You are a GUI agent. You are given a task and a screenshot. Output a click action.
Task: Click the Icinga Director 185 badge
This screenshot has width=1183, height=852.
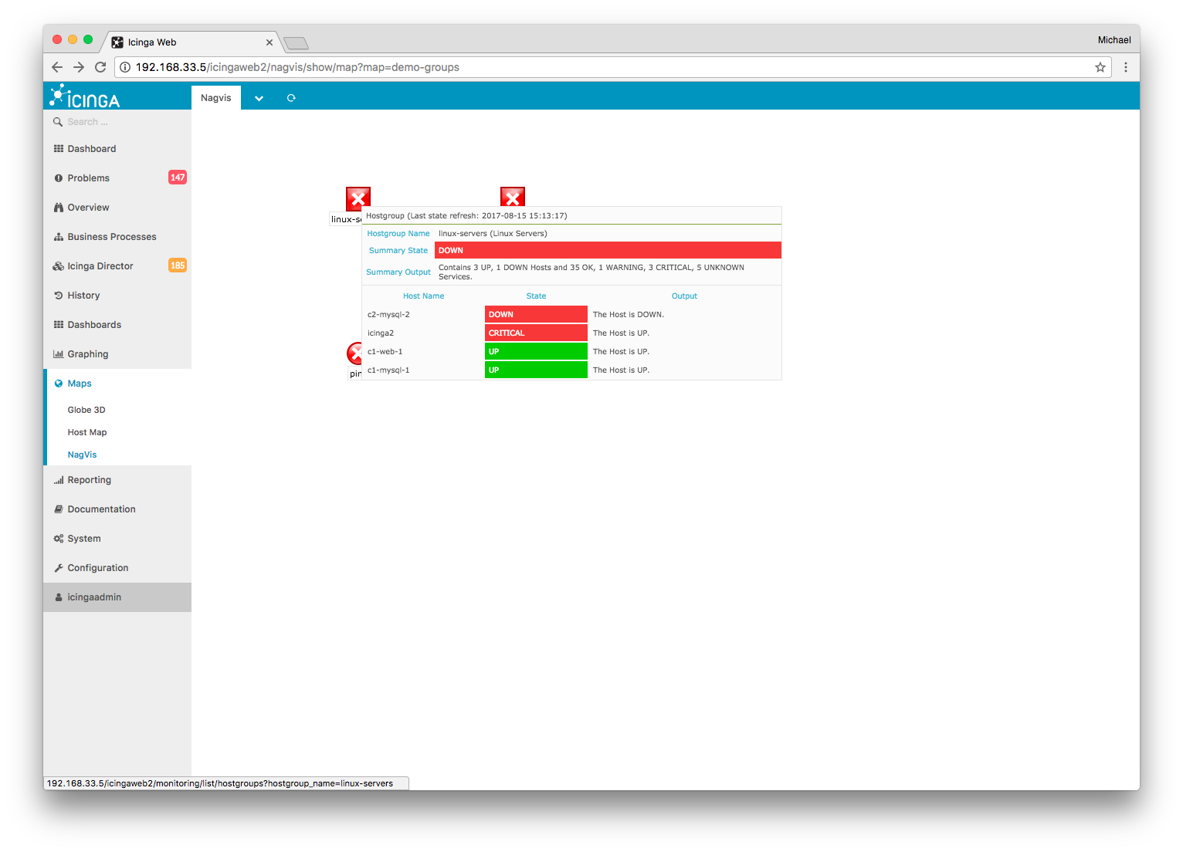point(178,265)
